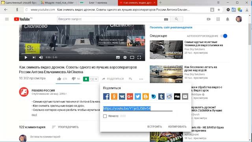Share via Facebook icon
Viewport: 252px width, 142px height.
(x=106, y=96)
